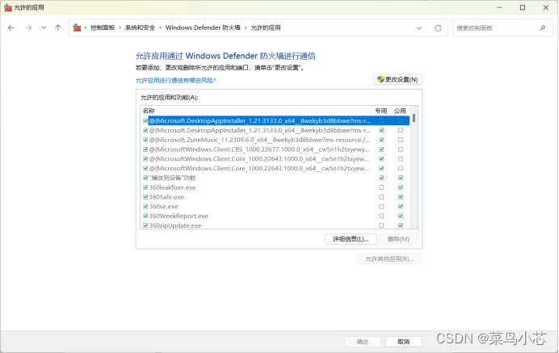Open 系统和安全 breadcrumb

point(140,27)
